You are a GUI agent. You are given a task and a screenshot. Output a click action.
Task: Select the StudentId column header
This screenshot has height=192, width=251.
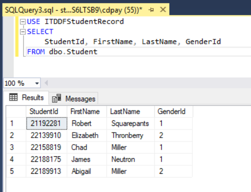(46, 111)
